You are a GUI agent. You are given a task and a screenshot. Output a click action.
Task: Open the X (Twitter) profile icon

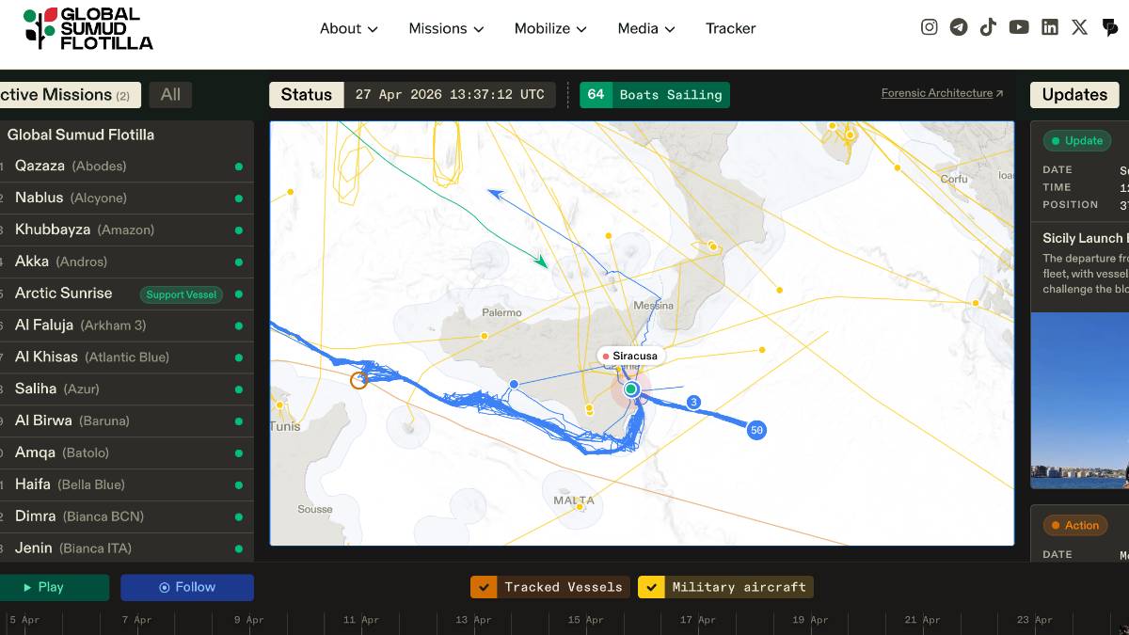coord(1079,27)
